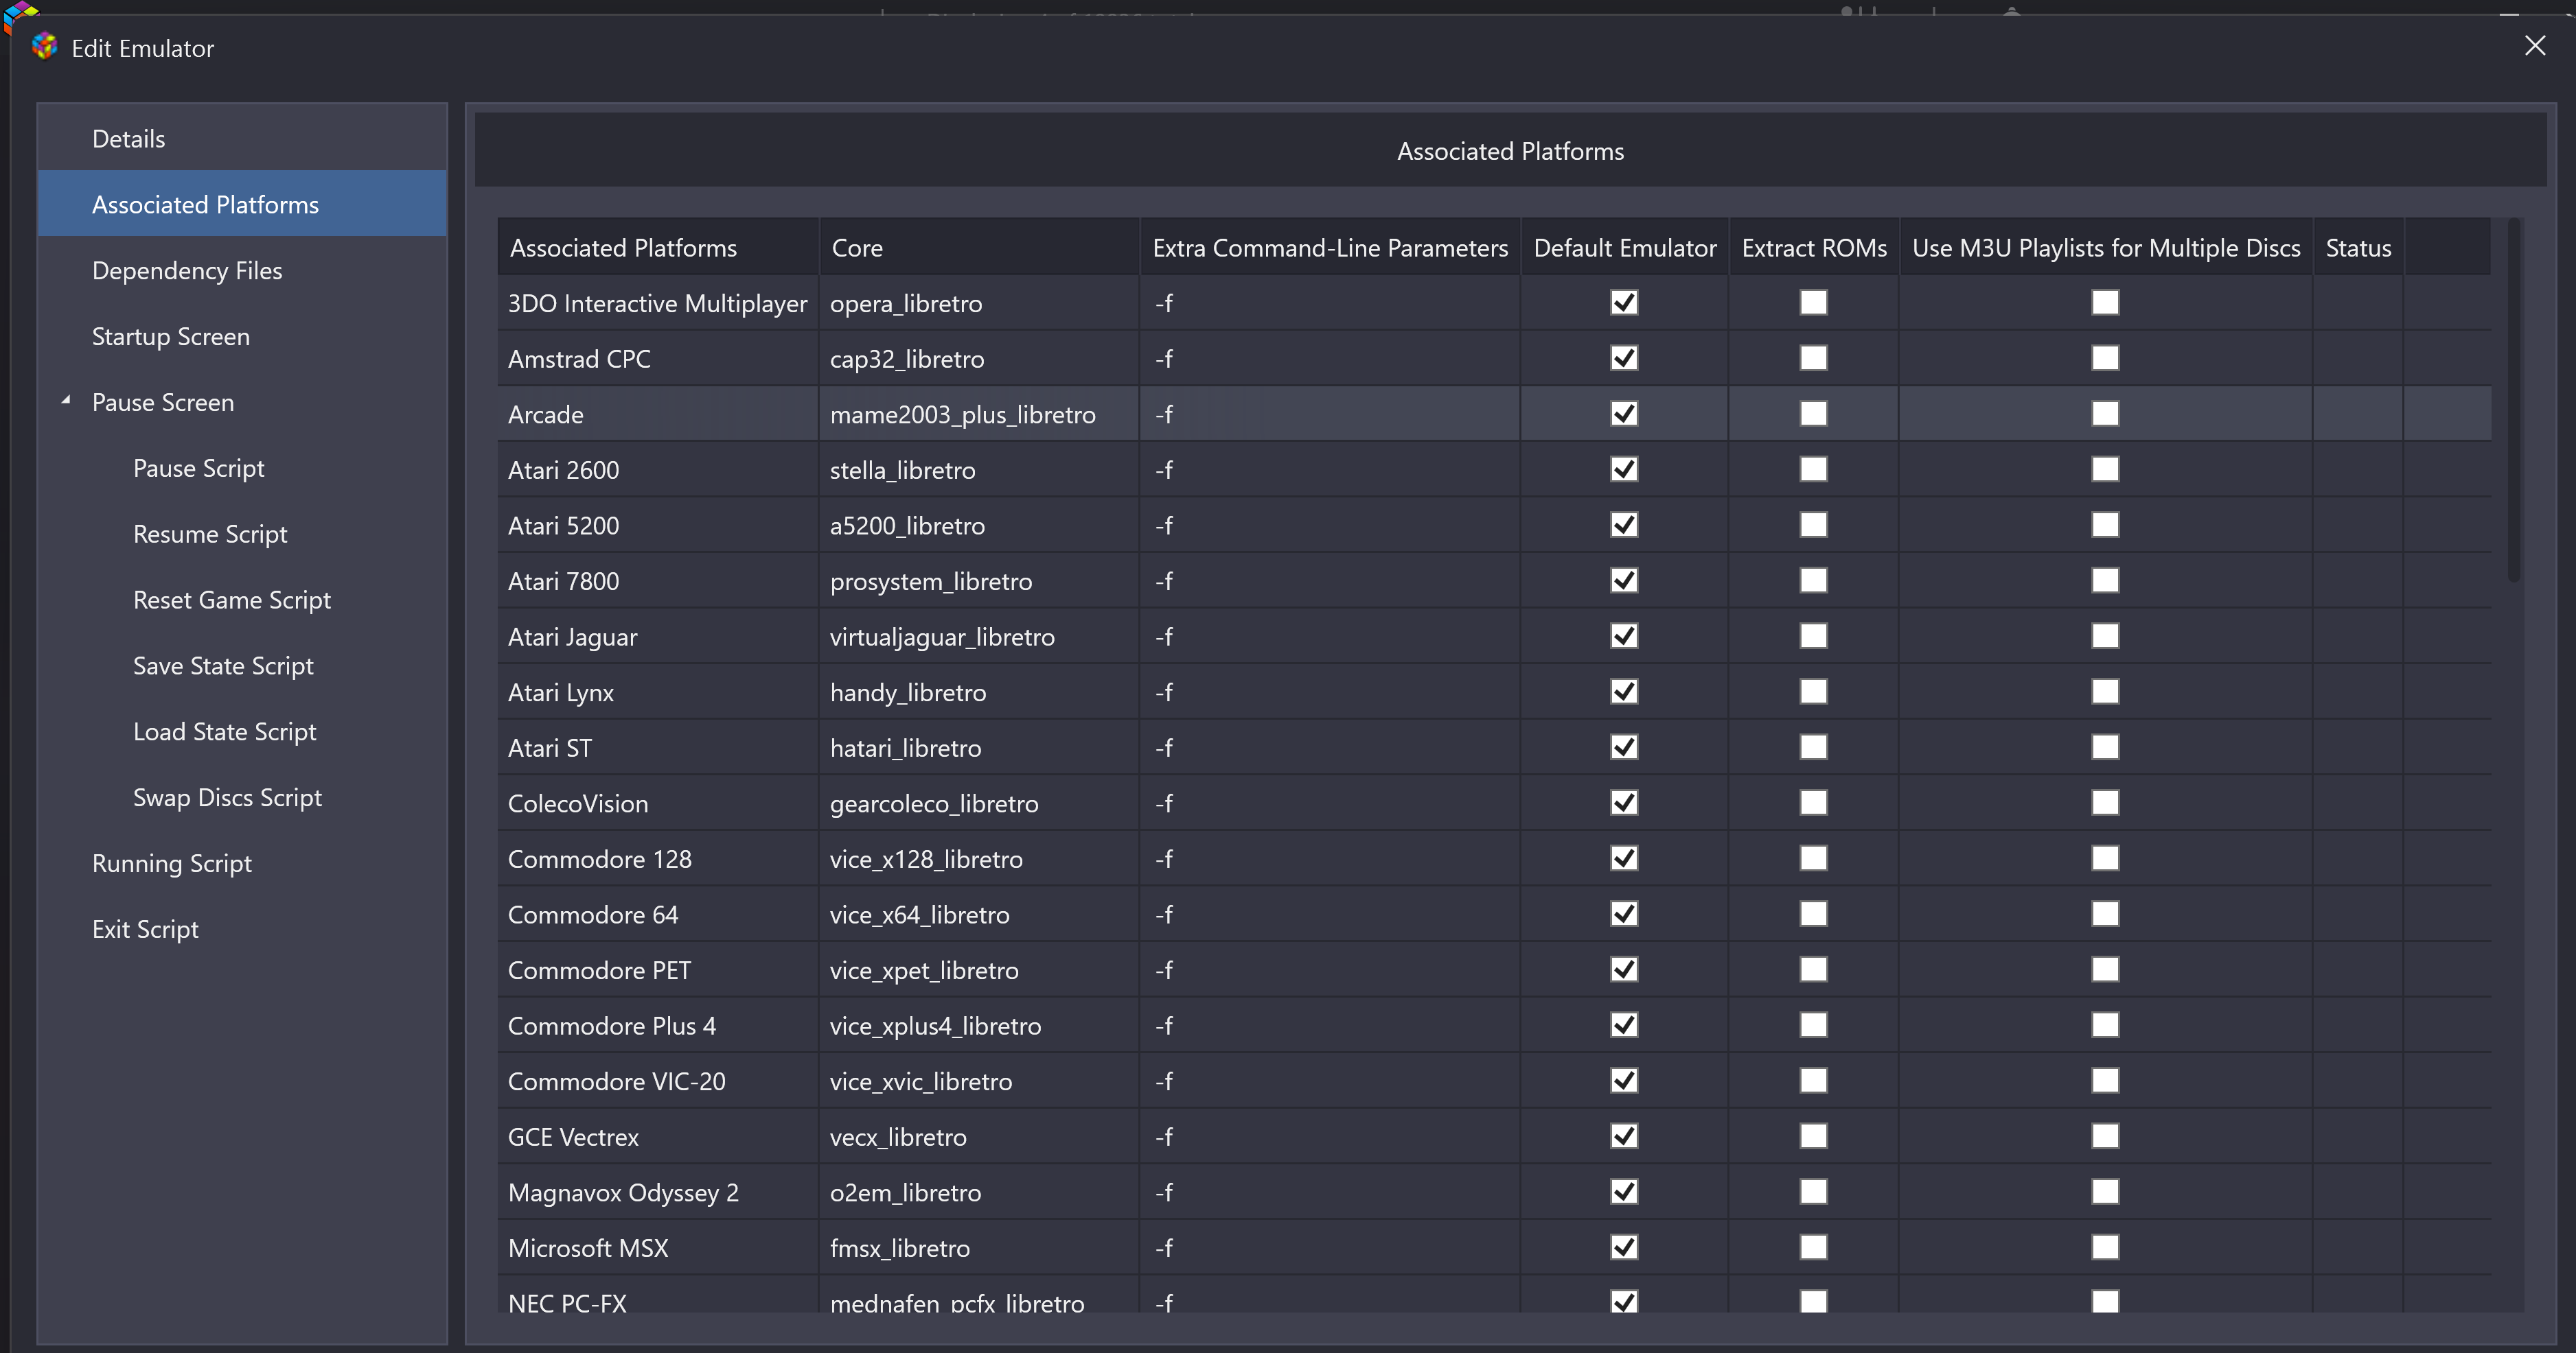Click the vice_xplus4_libretro core cell
Image resolution: width=2576 pixels, height=1353 pixels.
[979, 1026]
